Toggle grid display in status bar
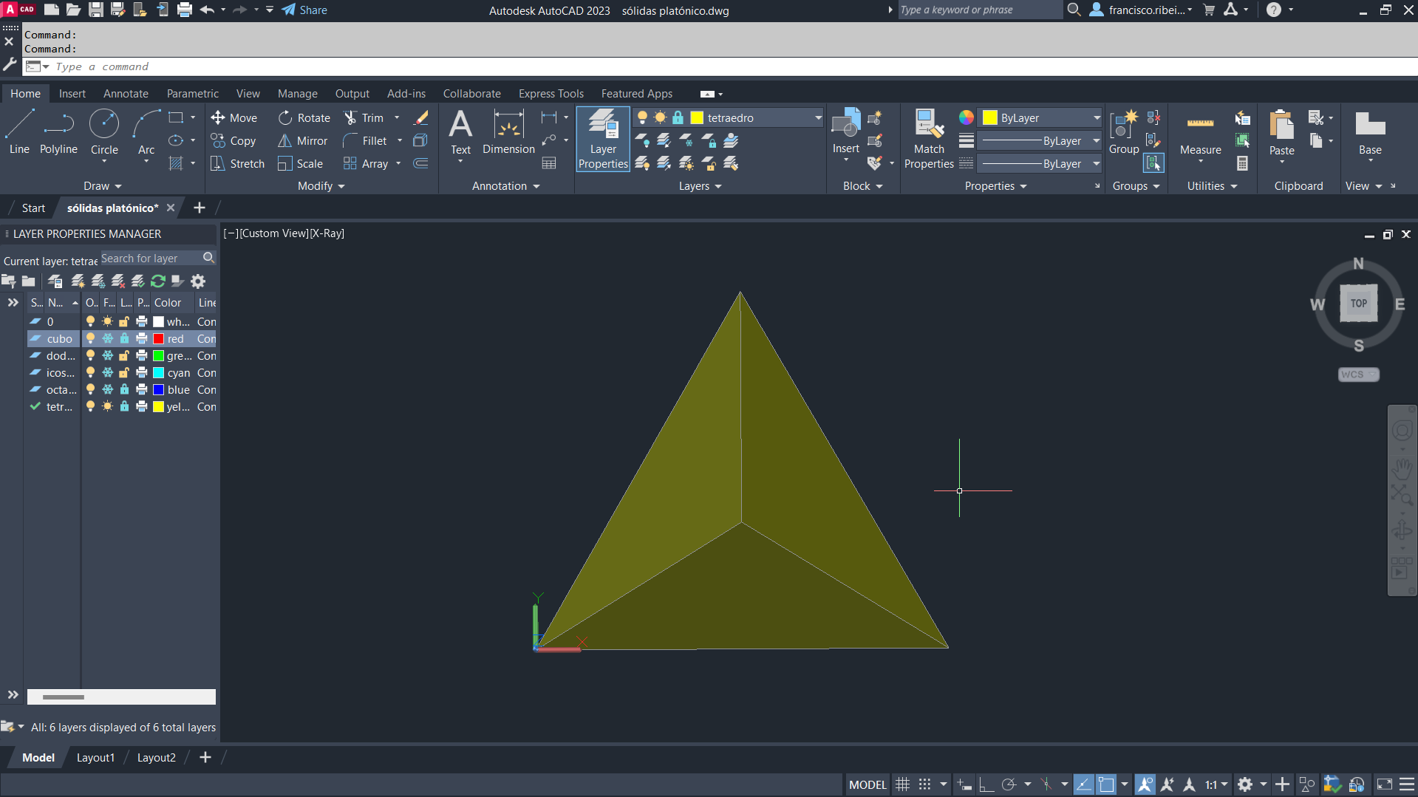This screenshot has height=797, width=1418. (x=902, y=784)
